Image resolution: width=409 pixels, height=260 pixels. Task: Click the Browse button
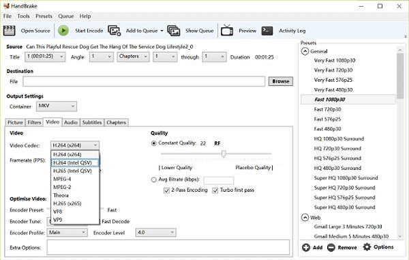[281, 81]
